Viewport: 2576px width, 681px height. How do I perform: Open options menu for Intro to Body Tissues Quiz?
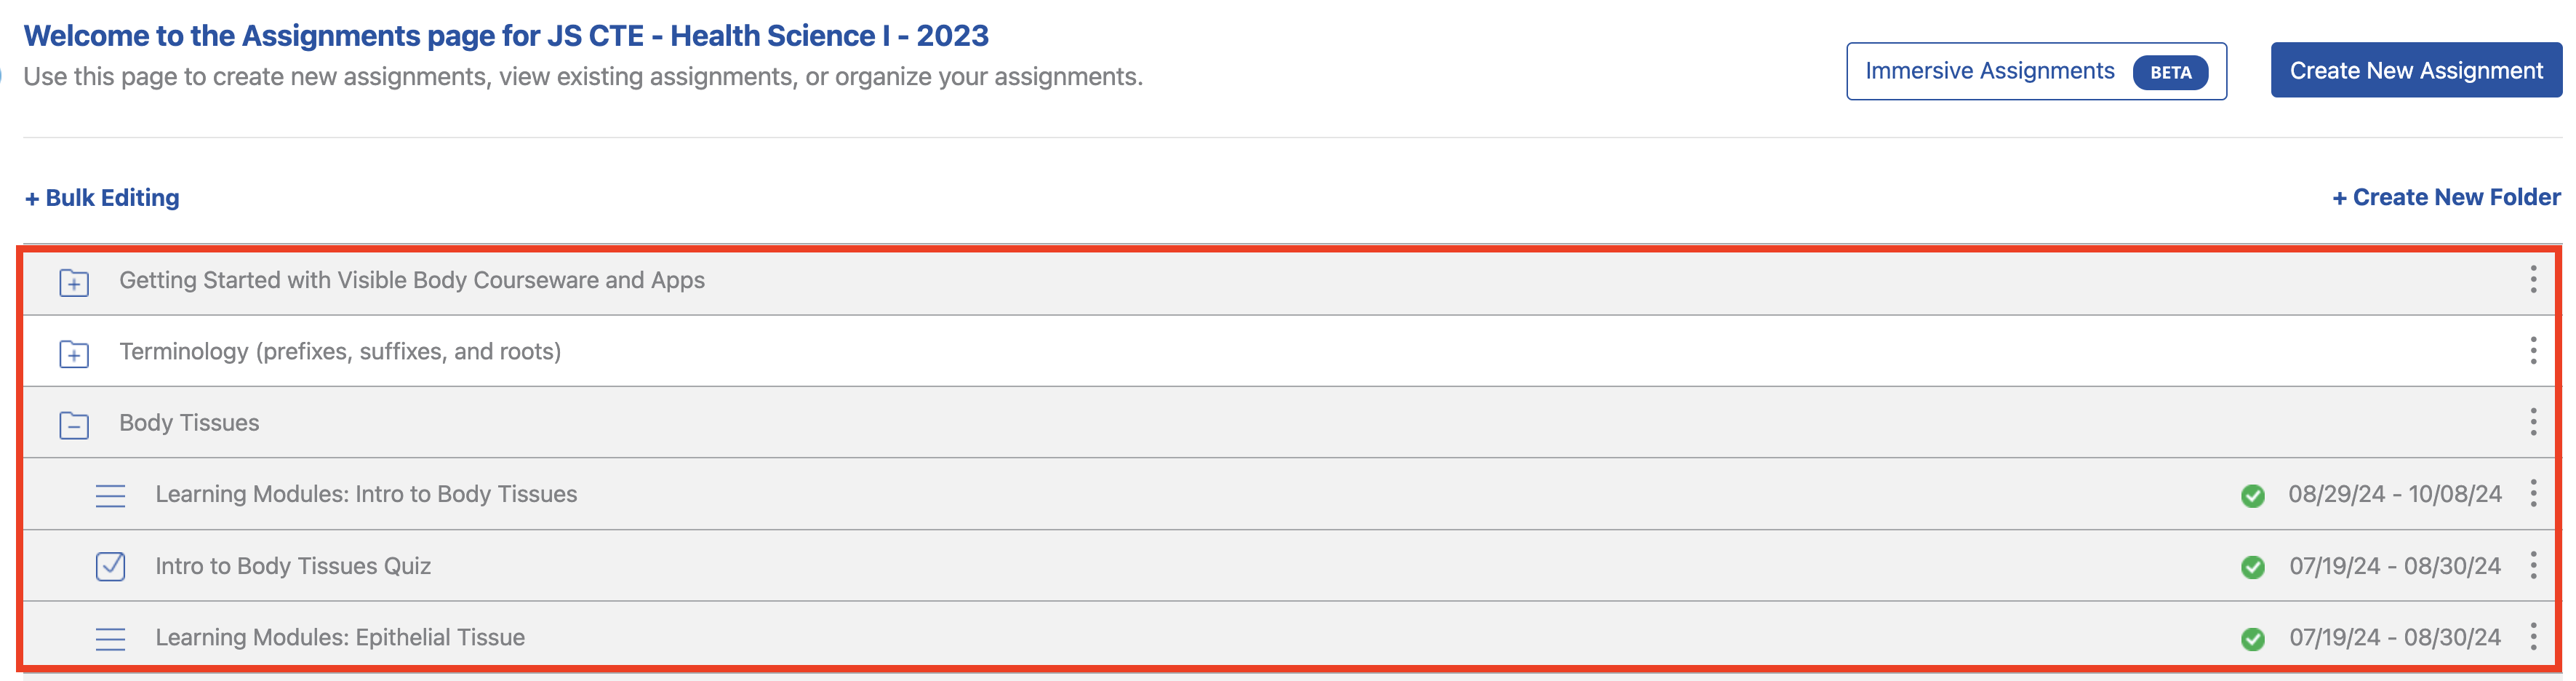(x=2533, y=565)
